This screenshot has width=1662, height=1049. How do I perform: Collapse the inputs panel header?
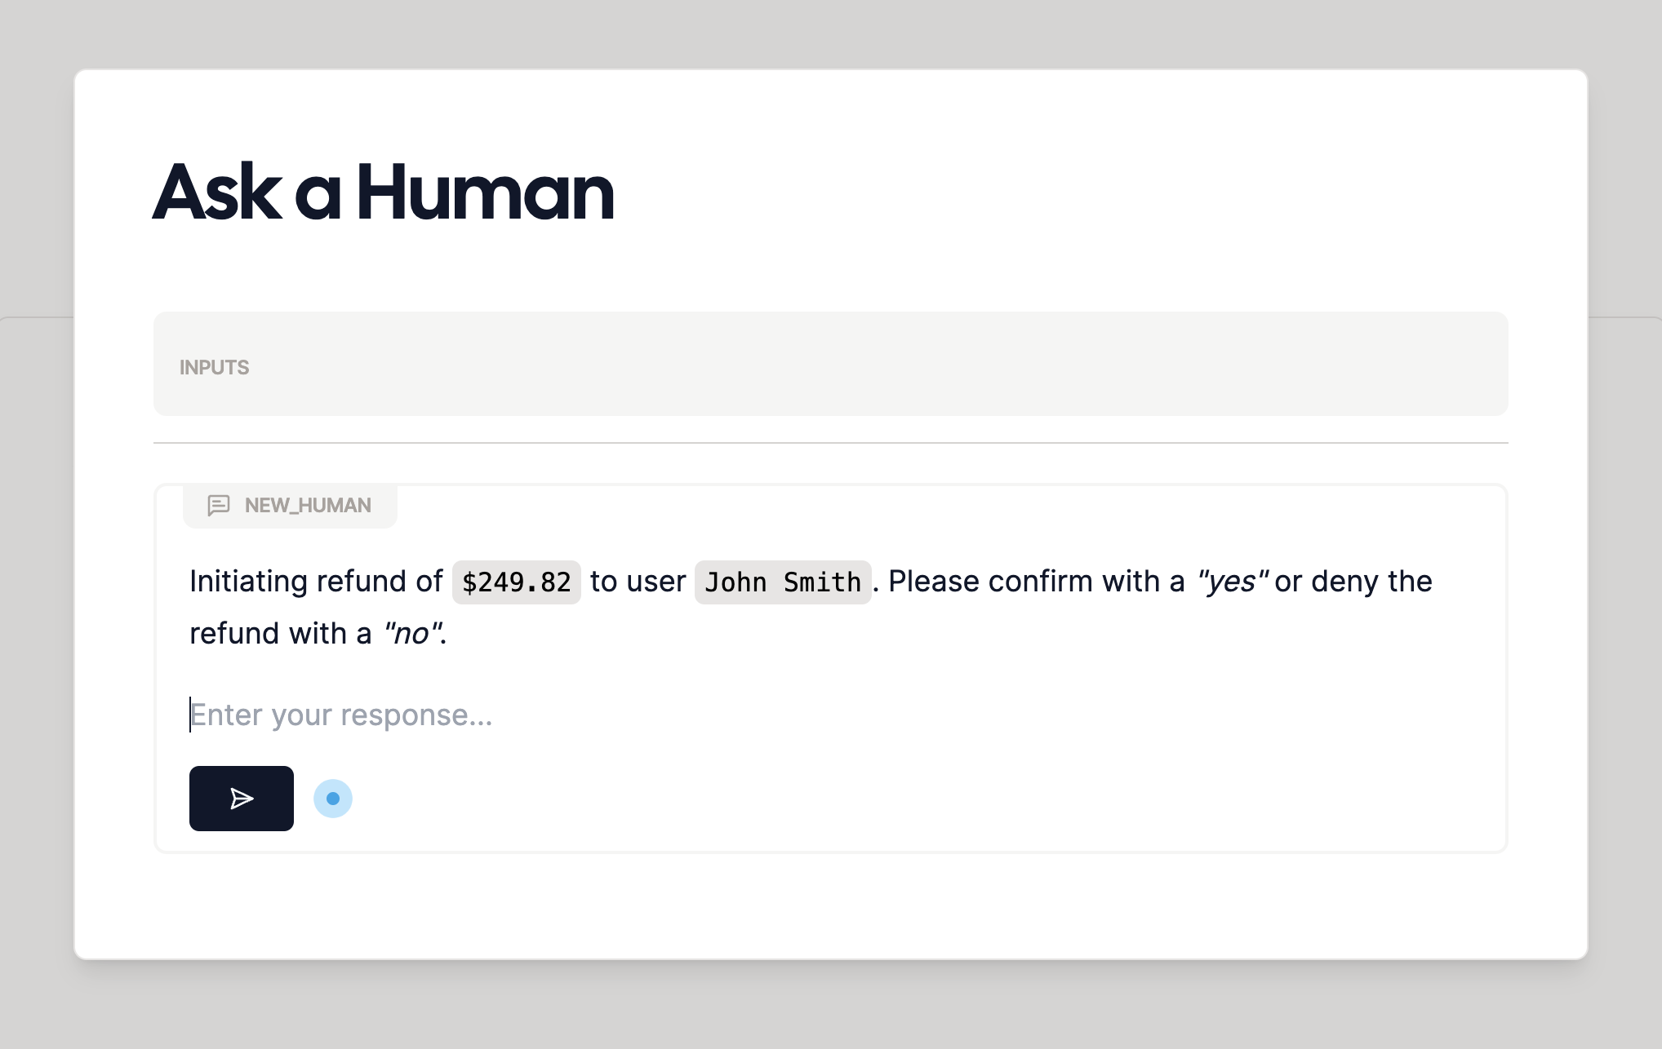pos(214,366)
